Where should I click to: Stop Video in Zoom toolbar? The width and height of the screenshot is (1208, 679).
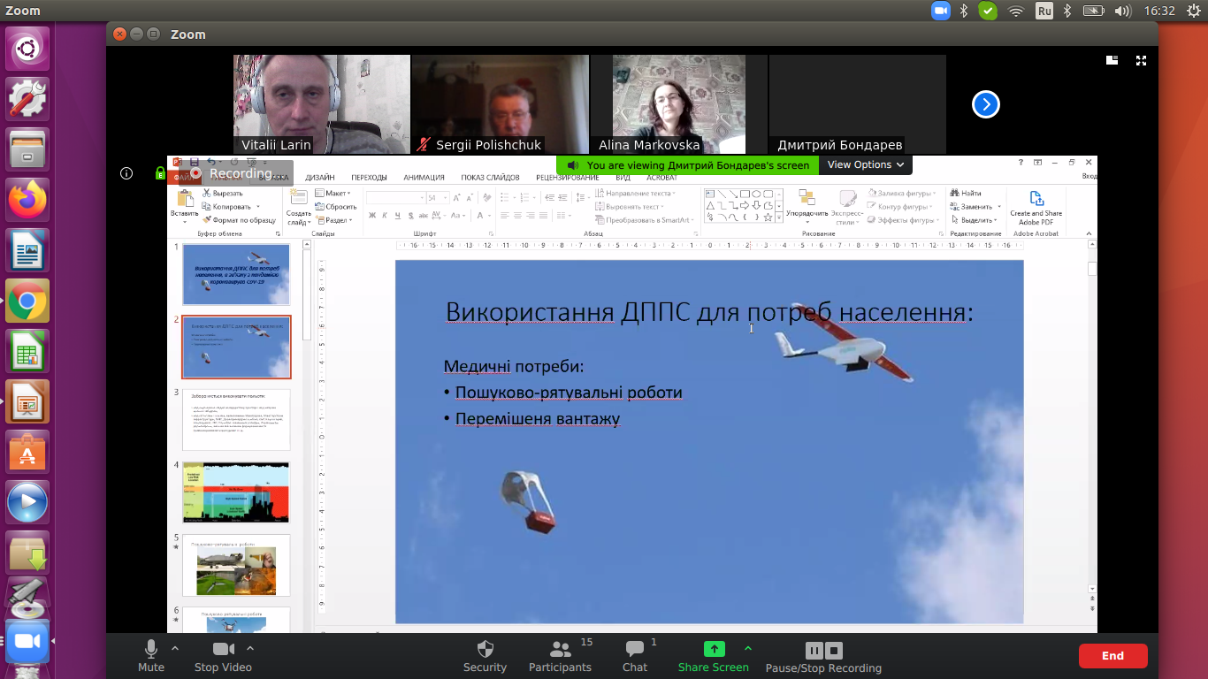tap(224, 656)
